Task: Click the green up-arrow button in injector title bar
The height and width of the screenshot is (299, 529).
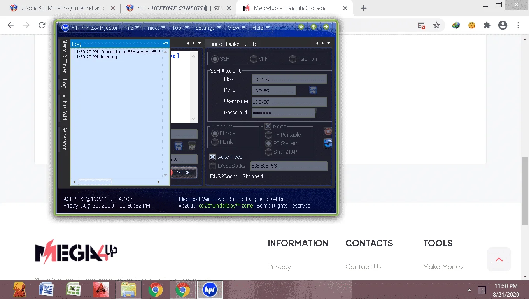Action: [x=314, y=27]
